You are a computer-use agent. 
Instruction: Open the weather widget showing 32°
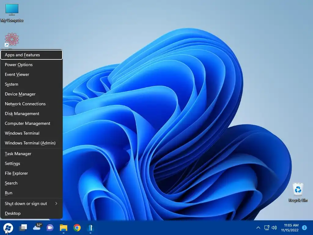(x=37, y=227)
